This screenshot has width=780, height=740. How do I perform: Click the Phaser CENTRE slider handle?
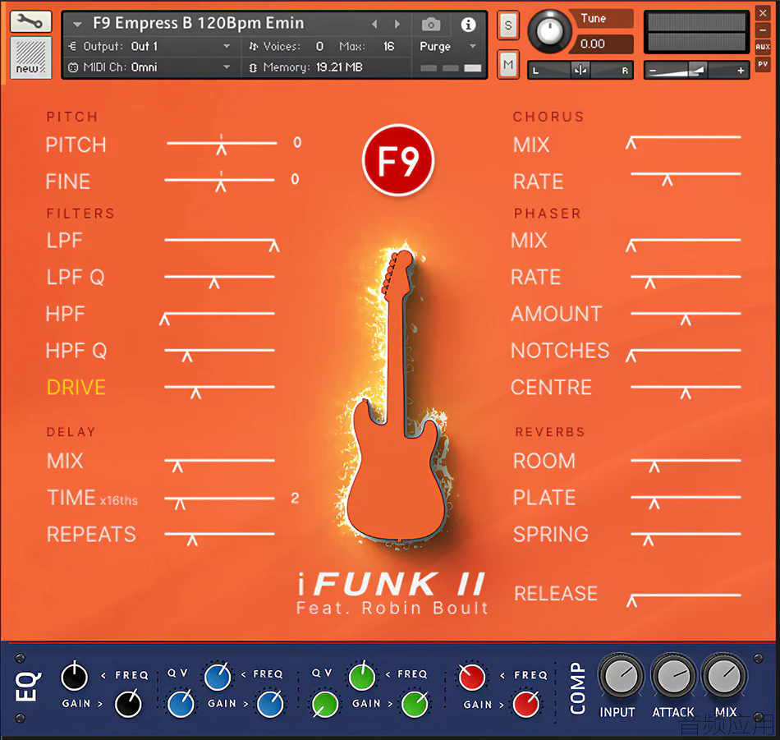tap(686, 393)
